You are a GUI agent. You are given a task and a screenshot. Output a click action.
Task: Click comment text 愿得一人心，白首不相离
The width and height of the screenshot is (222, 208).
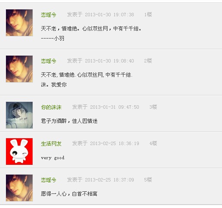pos(69,194)
